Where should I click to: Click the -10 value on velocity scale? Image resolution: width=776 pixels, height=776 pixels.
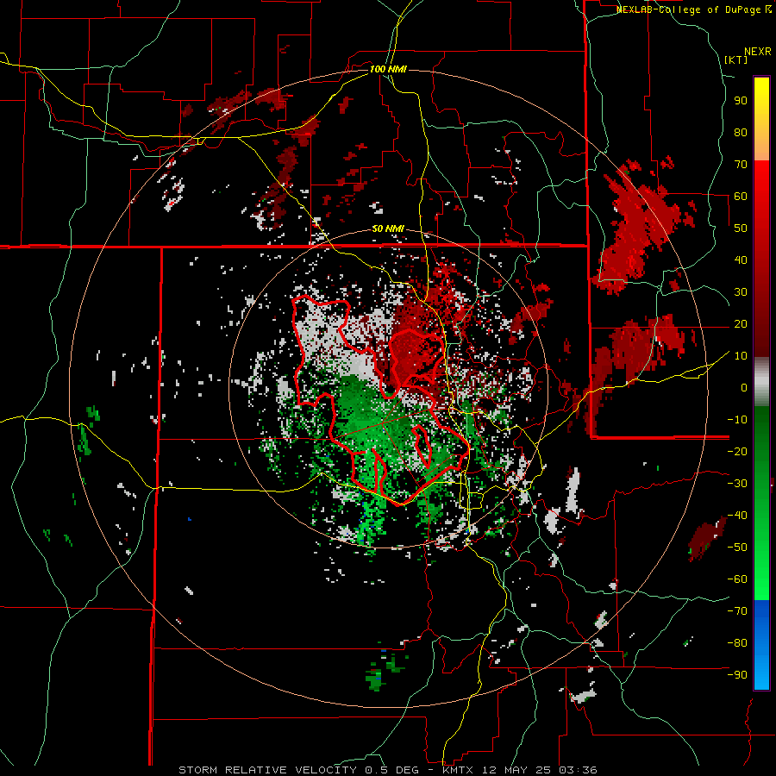(x=737, y=420)
